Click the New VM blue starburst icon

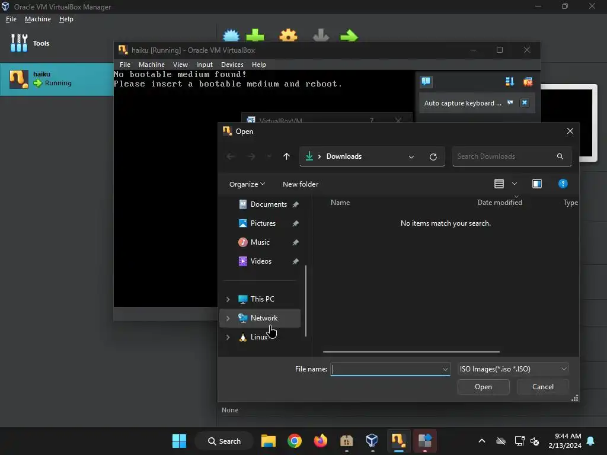pos(231,36)
